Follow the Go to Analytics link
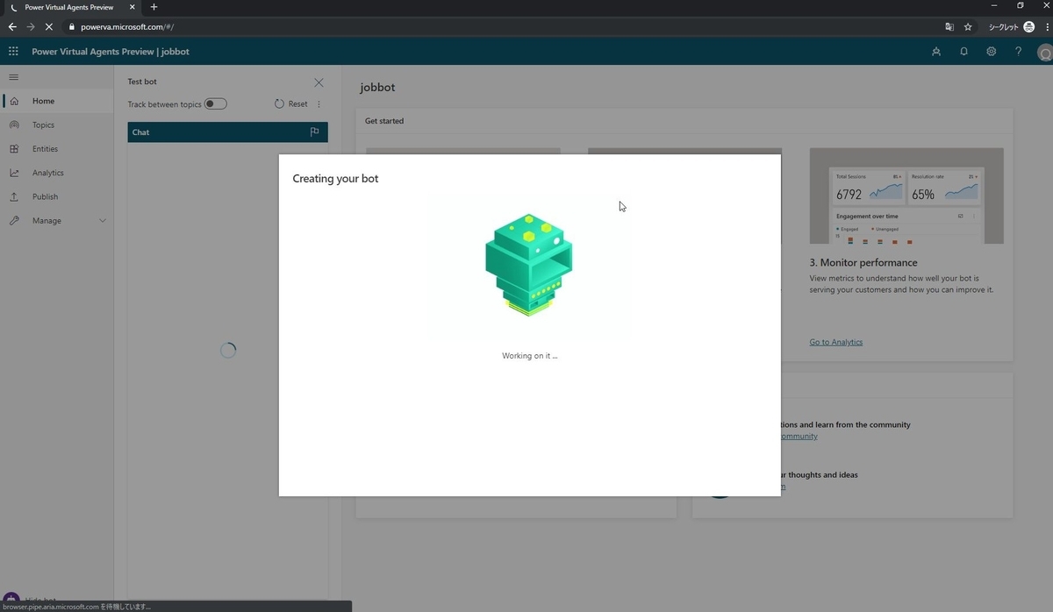Image resolution: width=1053 pixels, height=612 pixels. click(835, 342)
